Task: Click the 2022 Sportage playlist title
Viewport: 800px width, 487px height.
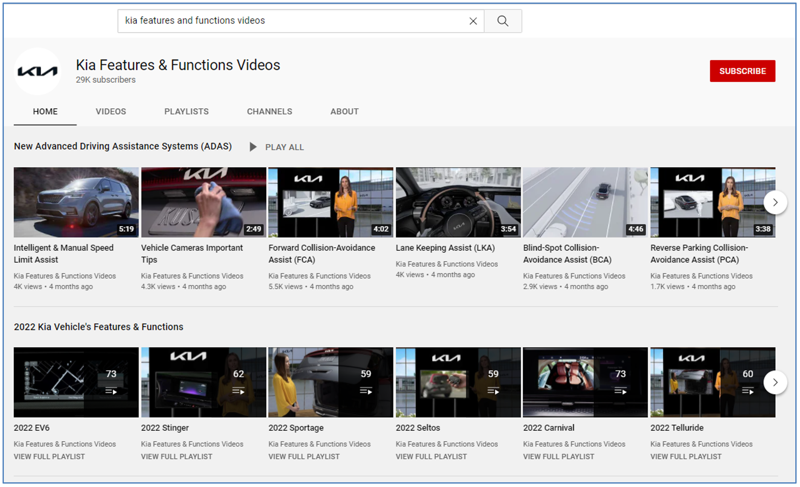Action: pos(296,428)
